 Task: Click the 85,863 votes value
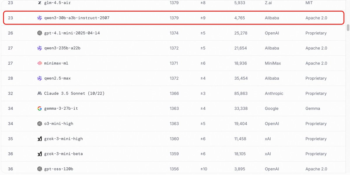[x=241, y=93]
